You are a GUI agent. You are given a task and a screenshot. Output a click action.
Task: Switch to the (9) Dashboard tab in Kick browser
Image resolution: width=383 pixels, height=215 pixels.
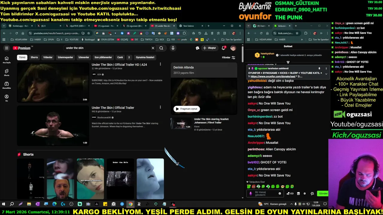[x=262, y=26]
